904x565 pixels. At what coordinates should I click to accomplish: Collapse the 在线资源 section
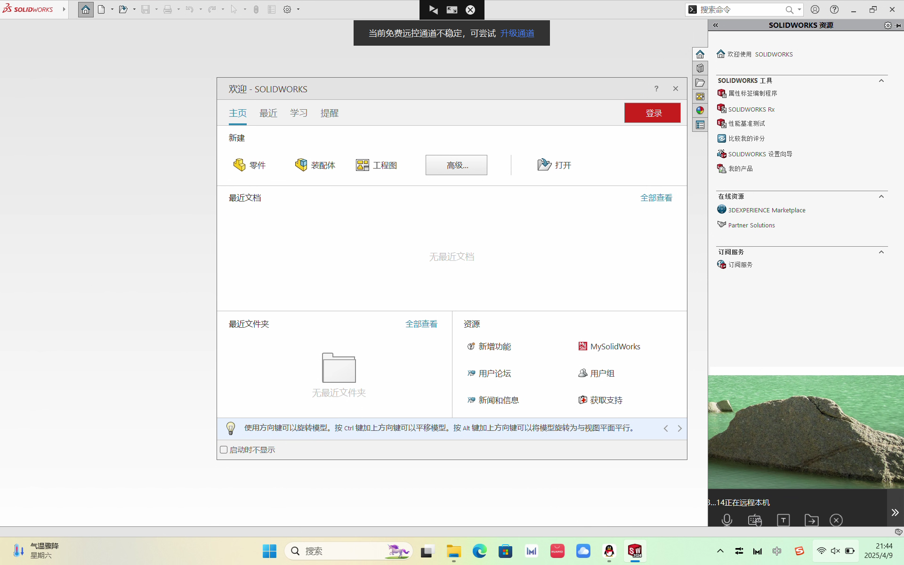[x=881, y=196]
